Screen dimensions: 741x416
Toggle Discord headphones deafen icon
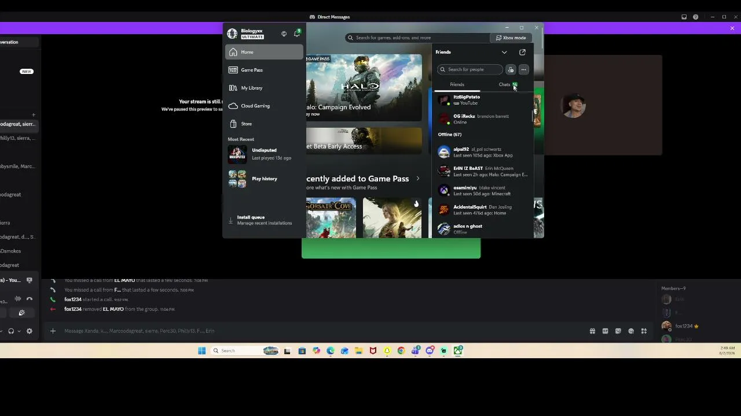click(x=11, y=331)
